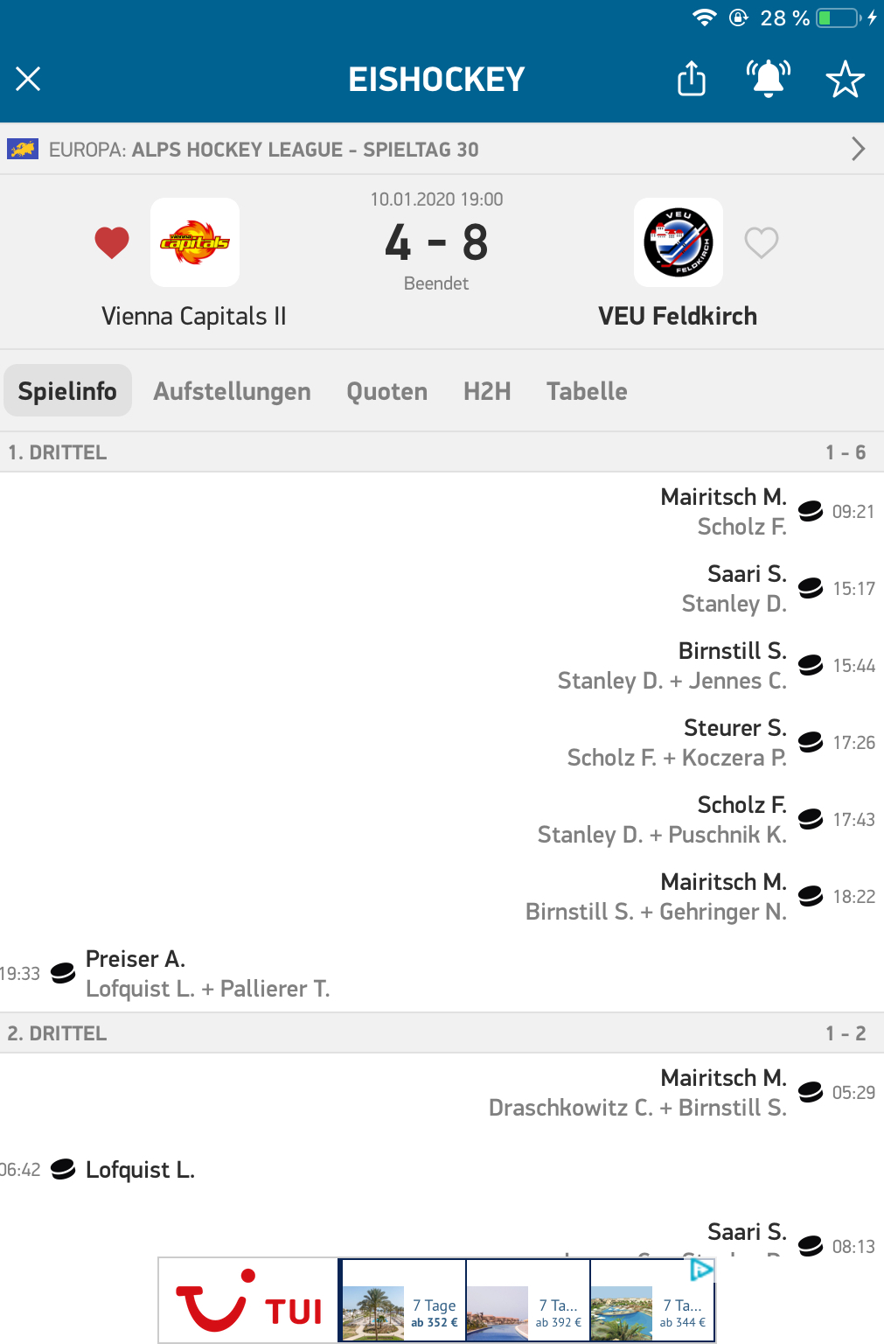The width and height of the screenshot is (884, 1344).
Task: Tap the share icon in header
Action: tap(692, 79)
